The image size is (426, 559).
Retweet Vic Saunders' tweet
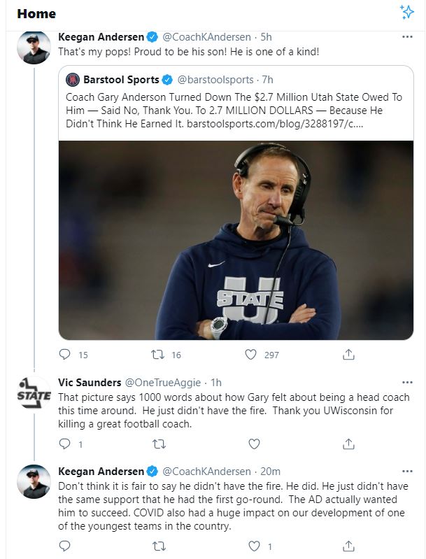click(159, 444)
